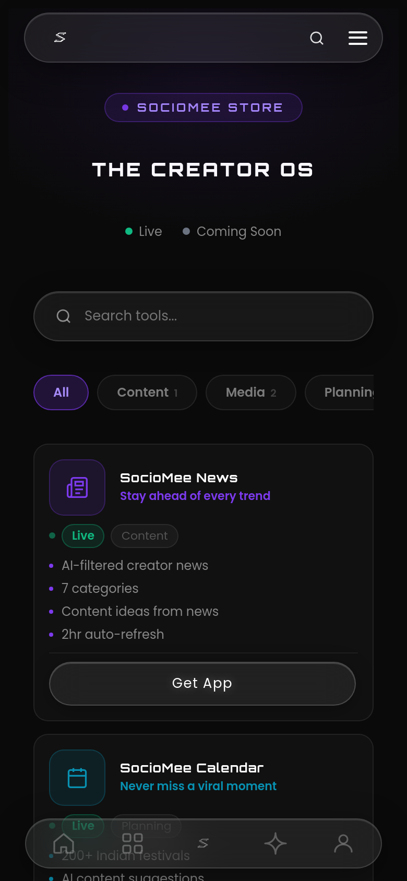Click '7 categories' text
Viewport: 407px width, 881px height.
100,589
